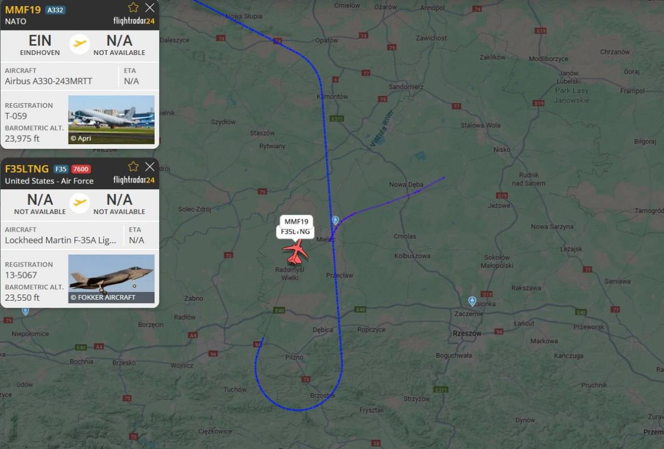Viewport: 664px width, 449px height.
Task: Click the red 7600 squawk badge
Action: coord(81,169)
